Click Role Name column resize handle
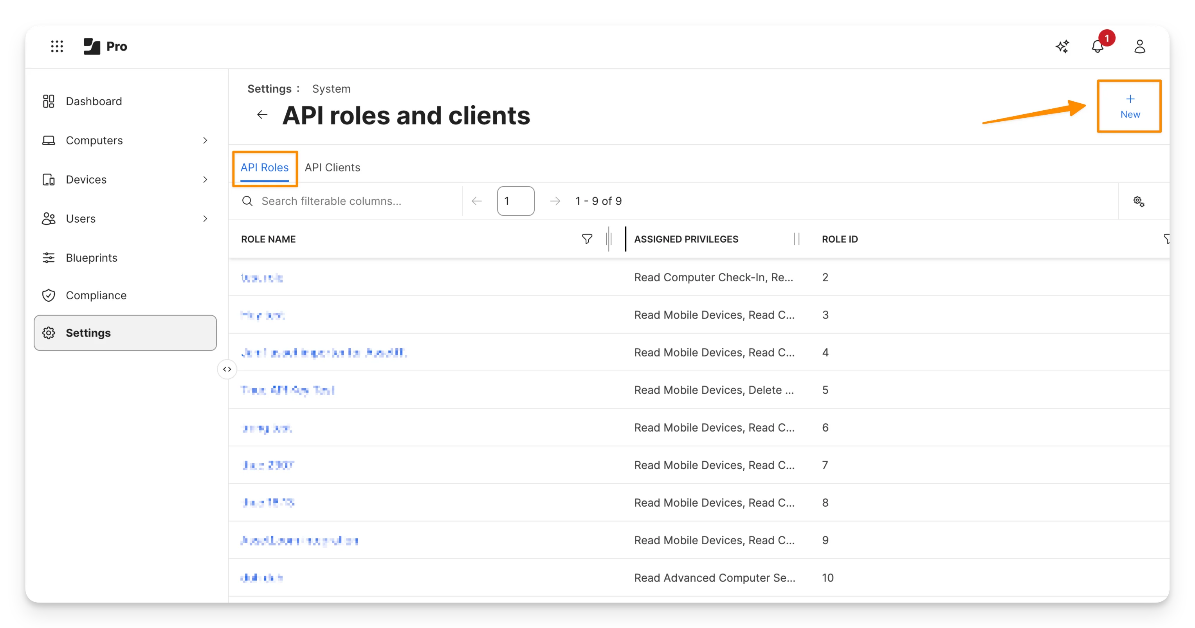1195x628 pixels. point(609,239)
